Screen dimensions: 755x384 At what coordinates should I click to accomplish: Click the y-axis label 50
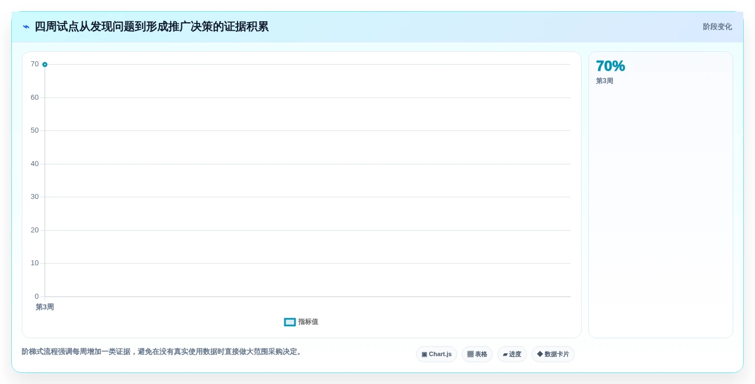coord(35,130)
